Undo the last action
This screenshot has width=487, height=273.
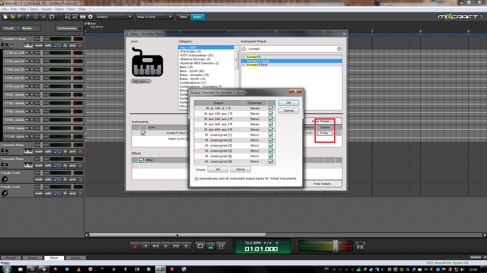(x=52, y=17)
